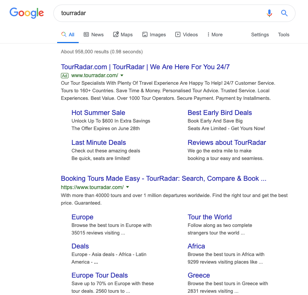This screenshot has width=308, height=295.
Task: Open the Deals sitelink
Action: (80, 246)
